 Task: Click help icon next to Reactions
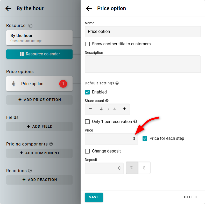click(30, 171)
